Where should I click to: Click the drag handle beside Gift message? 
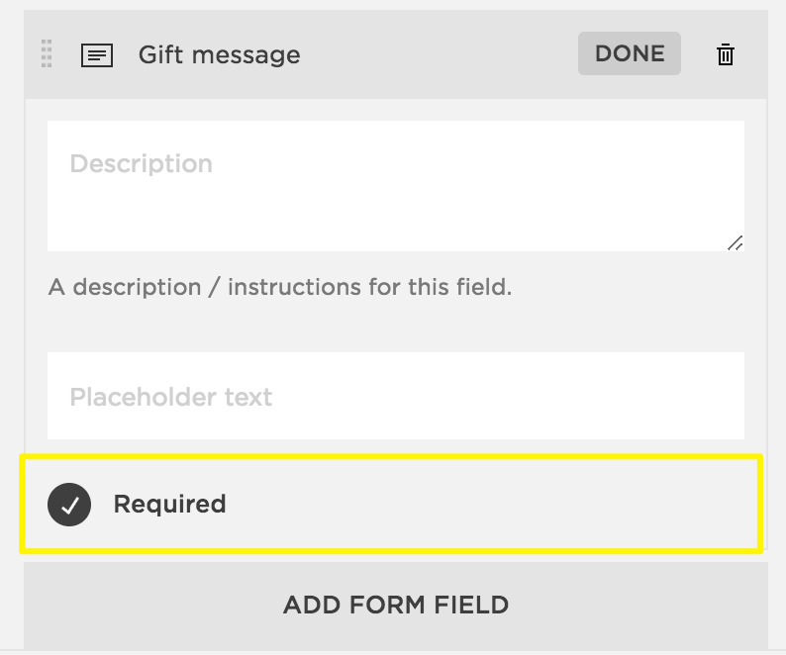[47, 53]
